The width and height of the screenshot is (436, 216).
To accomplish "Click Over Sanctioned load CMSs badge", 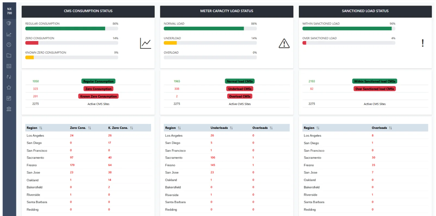I will click(x=375, y=89).
